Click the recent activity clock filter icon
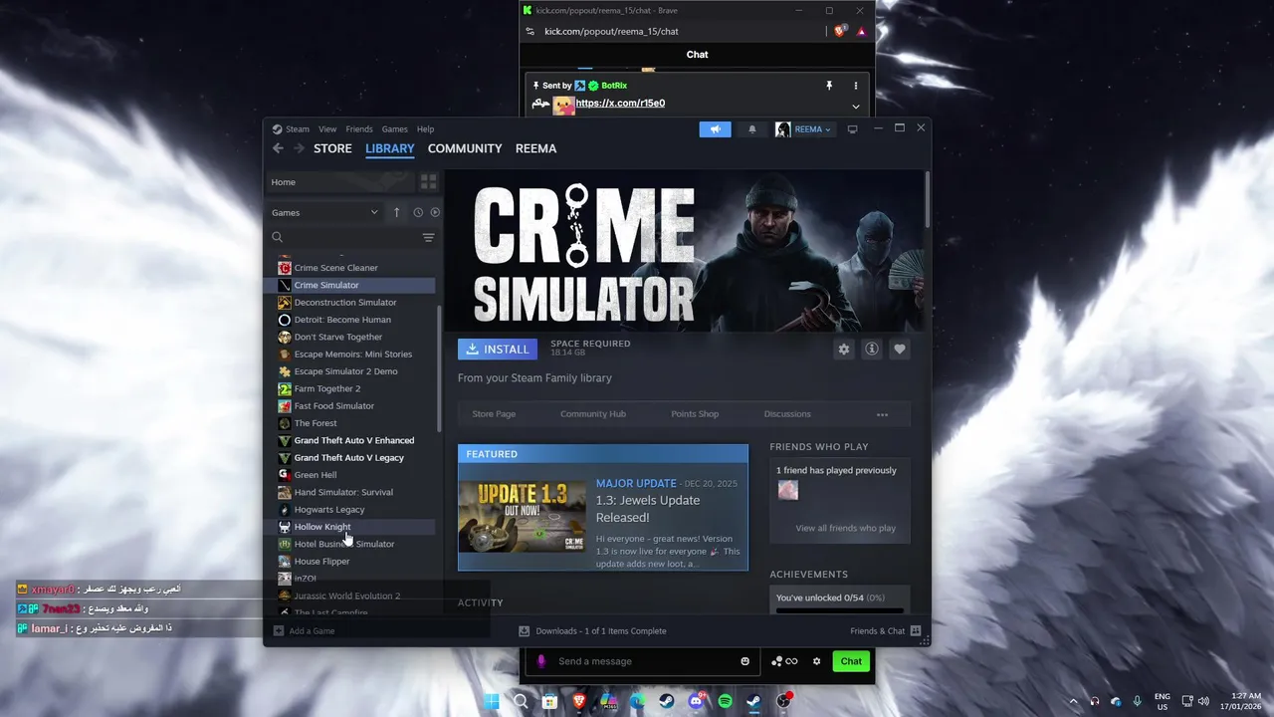 click(418, 212)
